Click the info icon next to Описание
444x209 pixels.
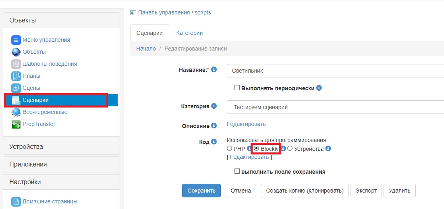coord(214,126)
